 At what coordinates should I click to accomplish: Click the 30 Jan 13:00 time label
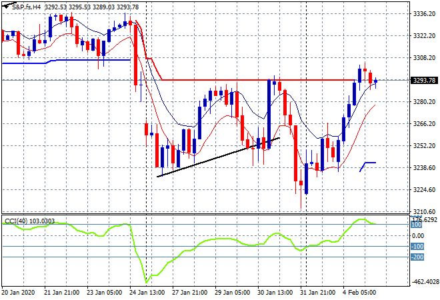[275, 293]
